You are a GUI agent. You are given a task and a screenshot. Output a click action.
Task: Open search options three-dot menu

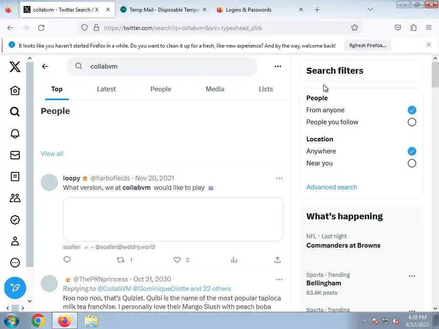278,66
